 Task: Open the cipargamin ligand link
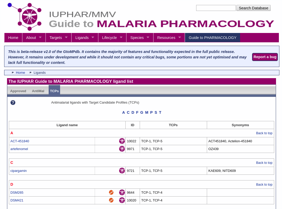[x=18, y=171]
